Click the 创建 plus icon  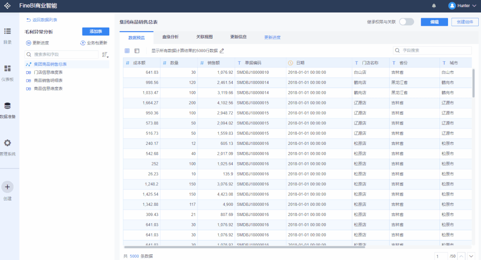click(x=8, y=187)
